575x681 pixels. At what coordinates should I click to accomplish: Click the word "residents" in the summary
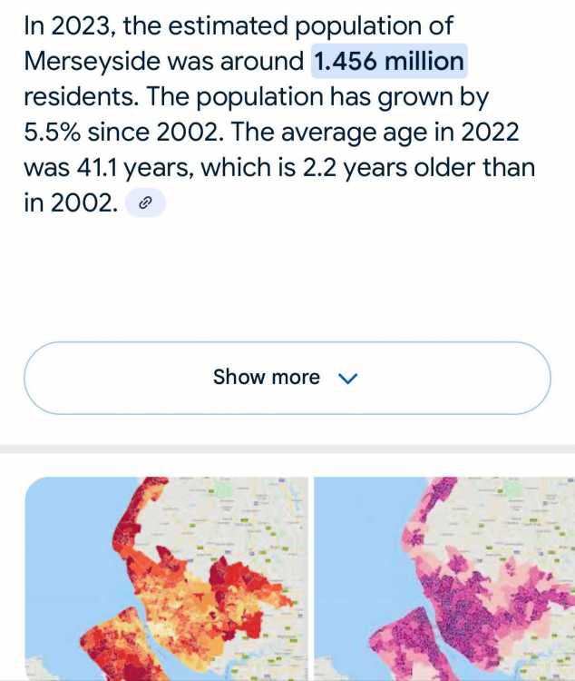(x=80, y=98)
